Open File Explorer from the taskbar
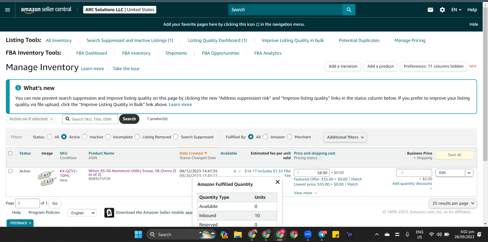The height and width of the screenshot is (242, 488). click(x=238, y=234)
